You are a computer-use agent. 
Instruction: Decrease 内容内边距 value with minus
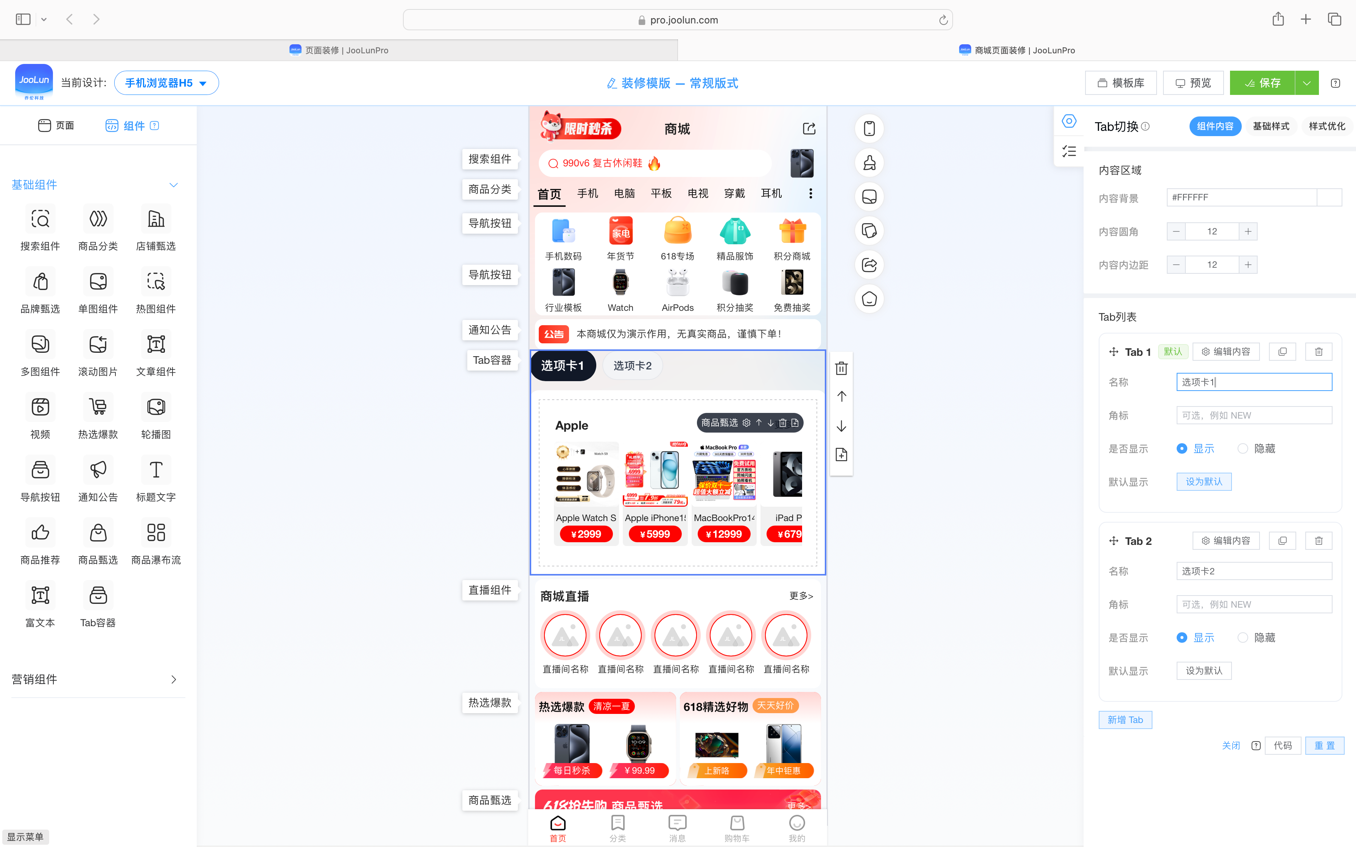(x=1176, y=265)
